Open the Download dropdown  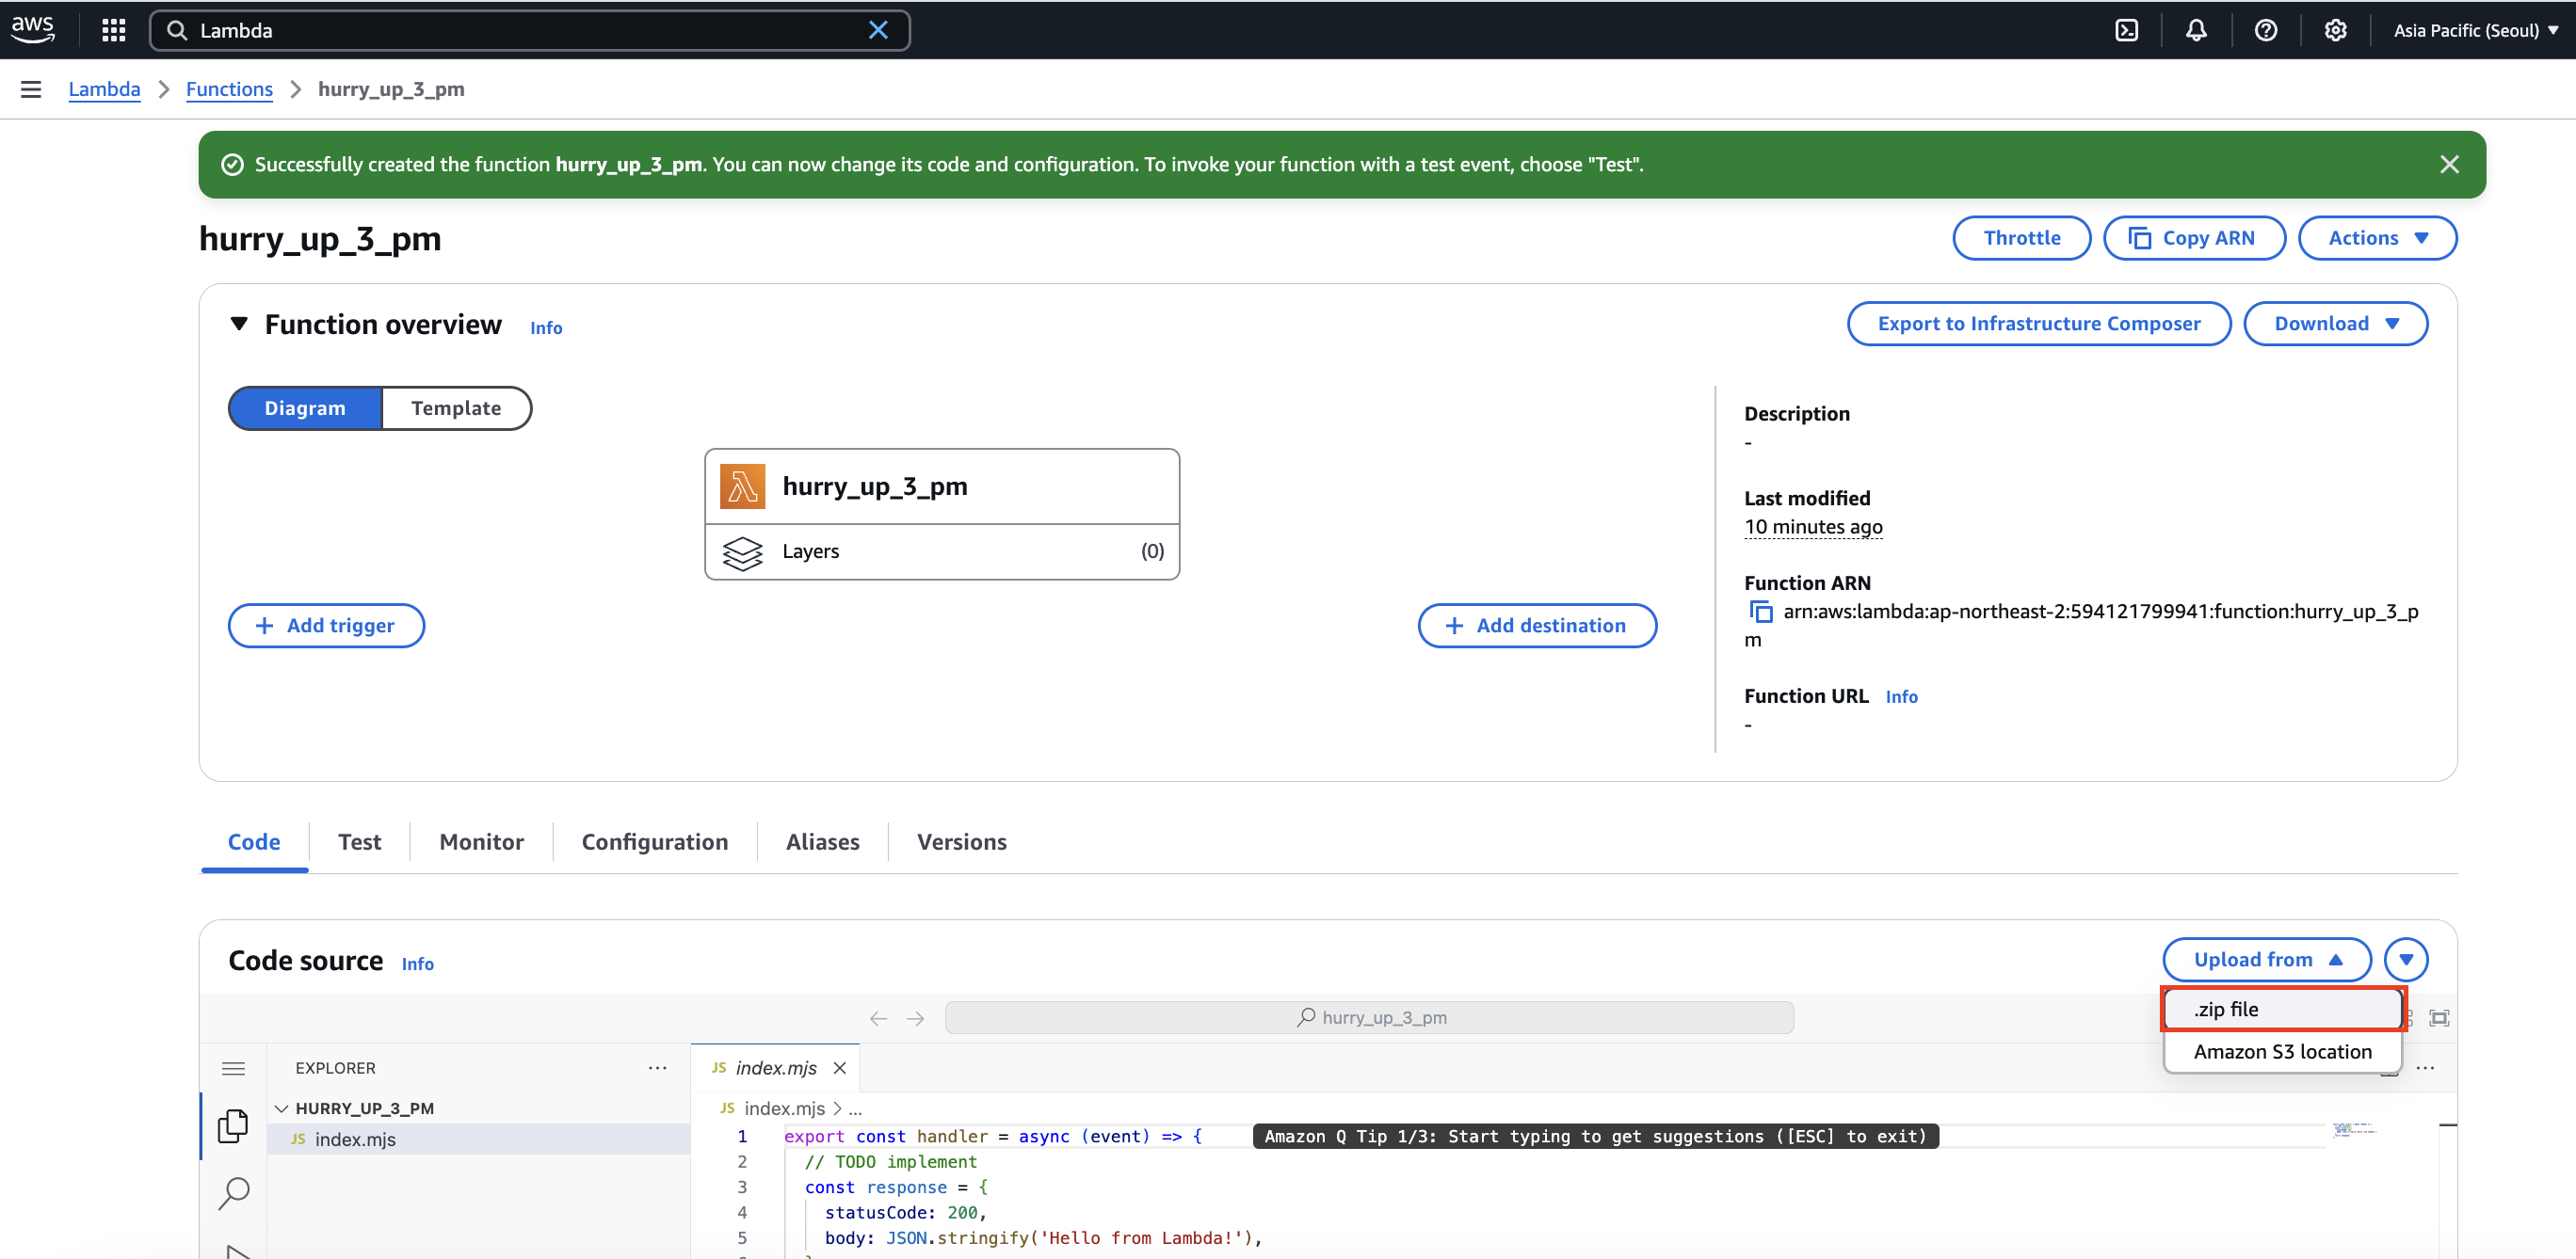[x=2336, y=323]
